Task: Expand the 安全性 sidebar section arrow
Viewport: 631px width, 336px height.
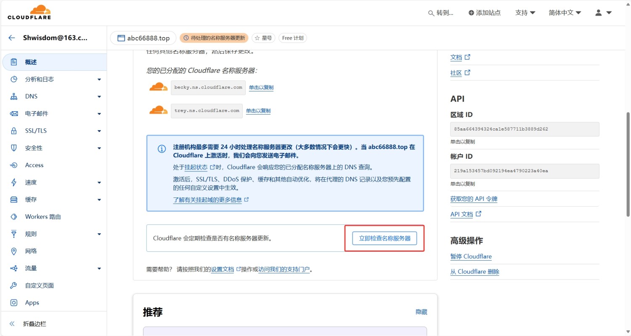Action: point(99,148)
